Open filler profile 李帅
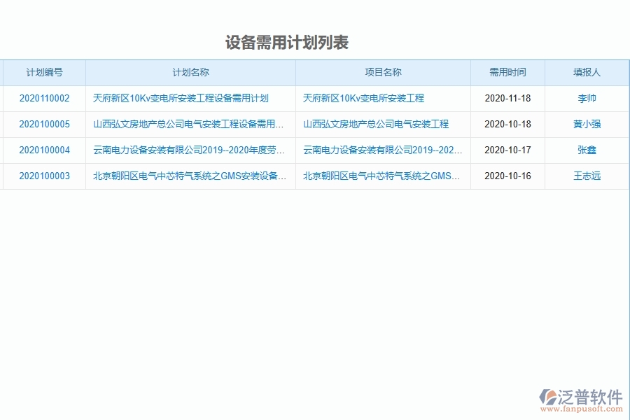Image resolution: width=630 pixels, height=420 pixels. [587, 98]
